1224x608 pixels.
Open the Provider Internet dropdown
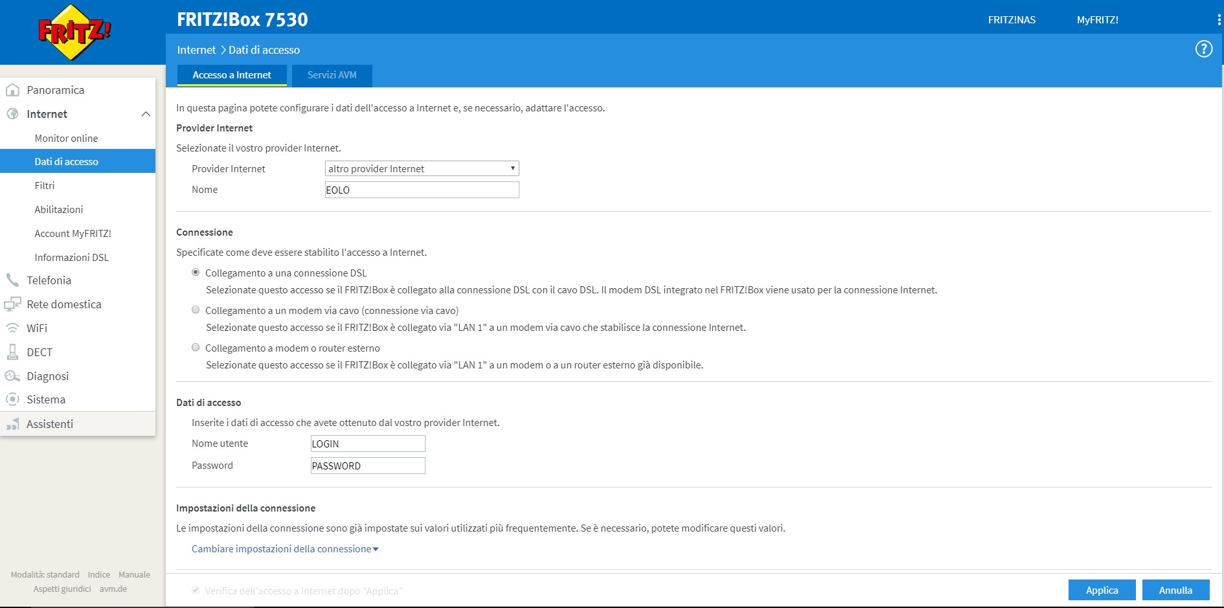pos(422,168)
